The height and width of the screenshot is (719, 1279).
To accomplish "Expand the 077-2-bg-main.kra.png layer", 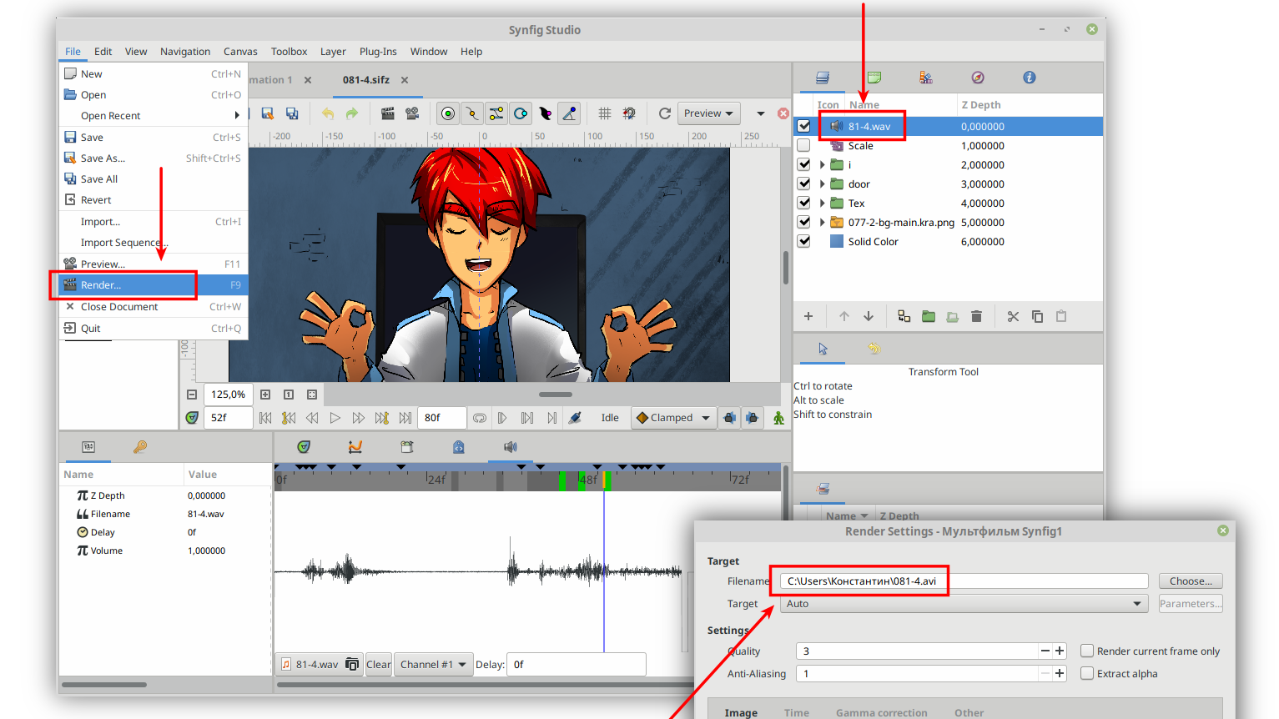I will click(x=822, y=222).
